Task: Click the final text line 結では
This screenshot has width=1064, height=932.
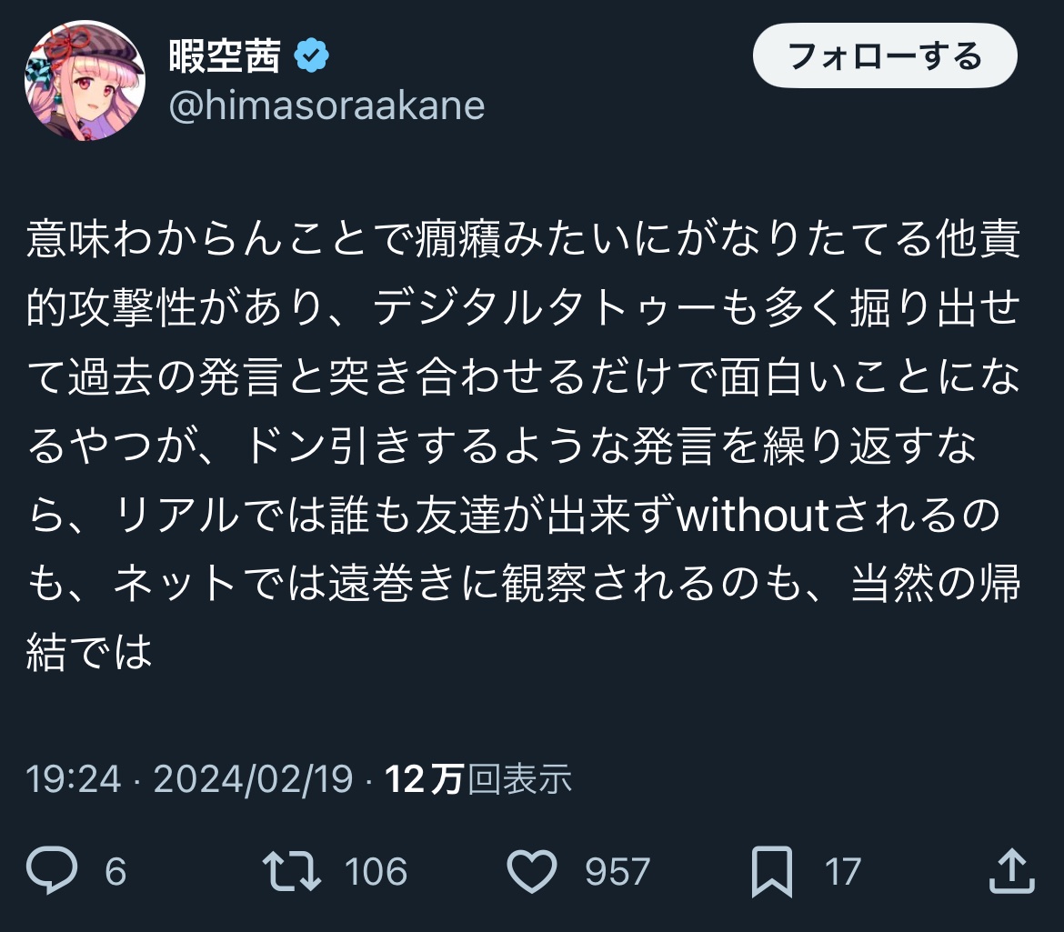Action: click(x=88, y=654)
